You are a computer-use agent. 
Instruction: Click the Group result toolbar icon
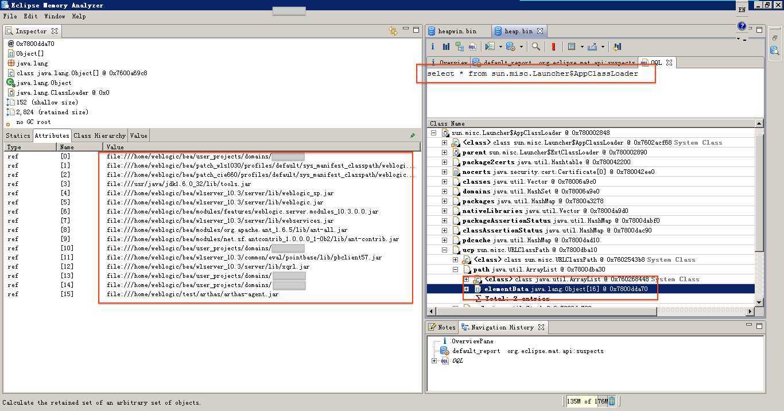(617, 46)
